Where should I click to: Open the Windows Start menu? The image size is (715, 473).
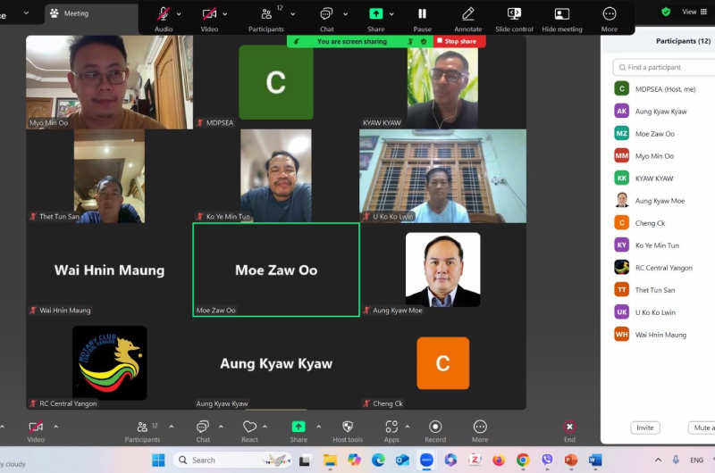point(158,460)
